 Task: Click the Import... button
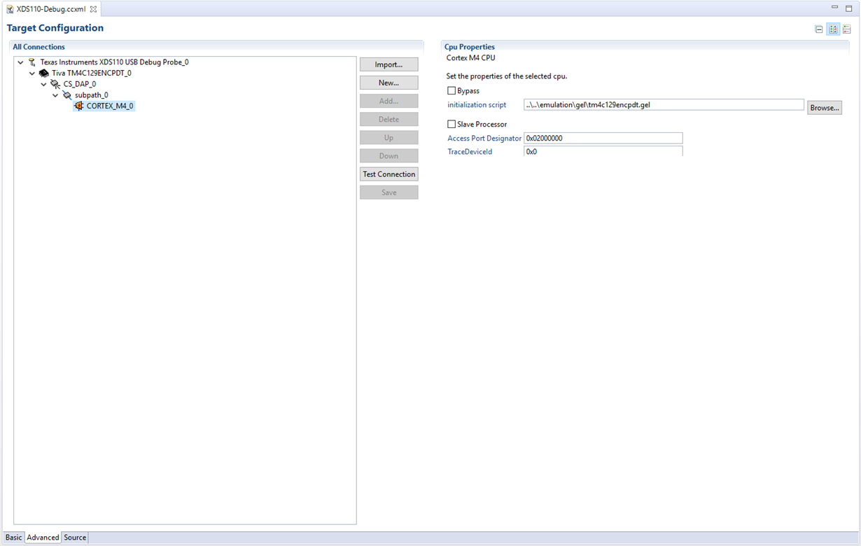(x=388, y=64)
